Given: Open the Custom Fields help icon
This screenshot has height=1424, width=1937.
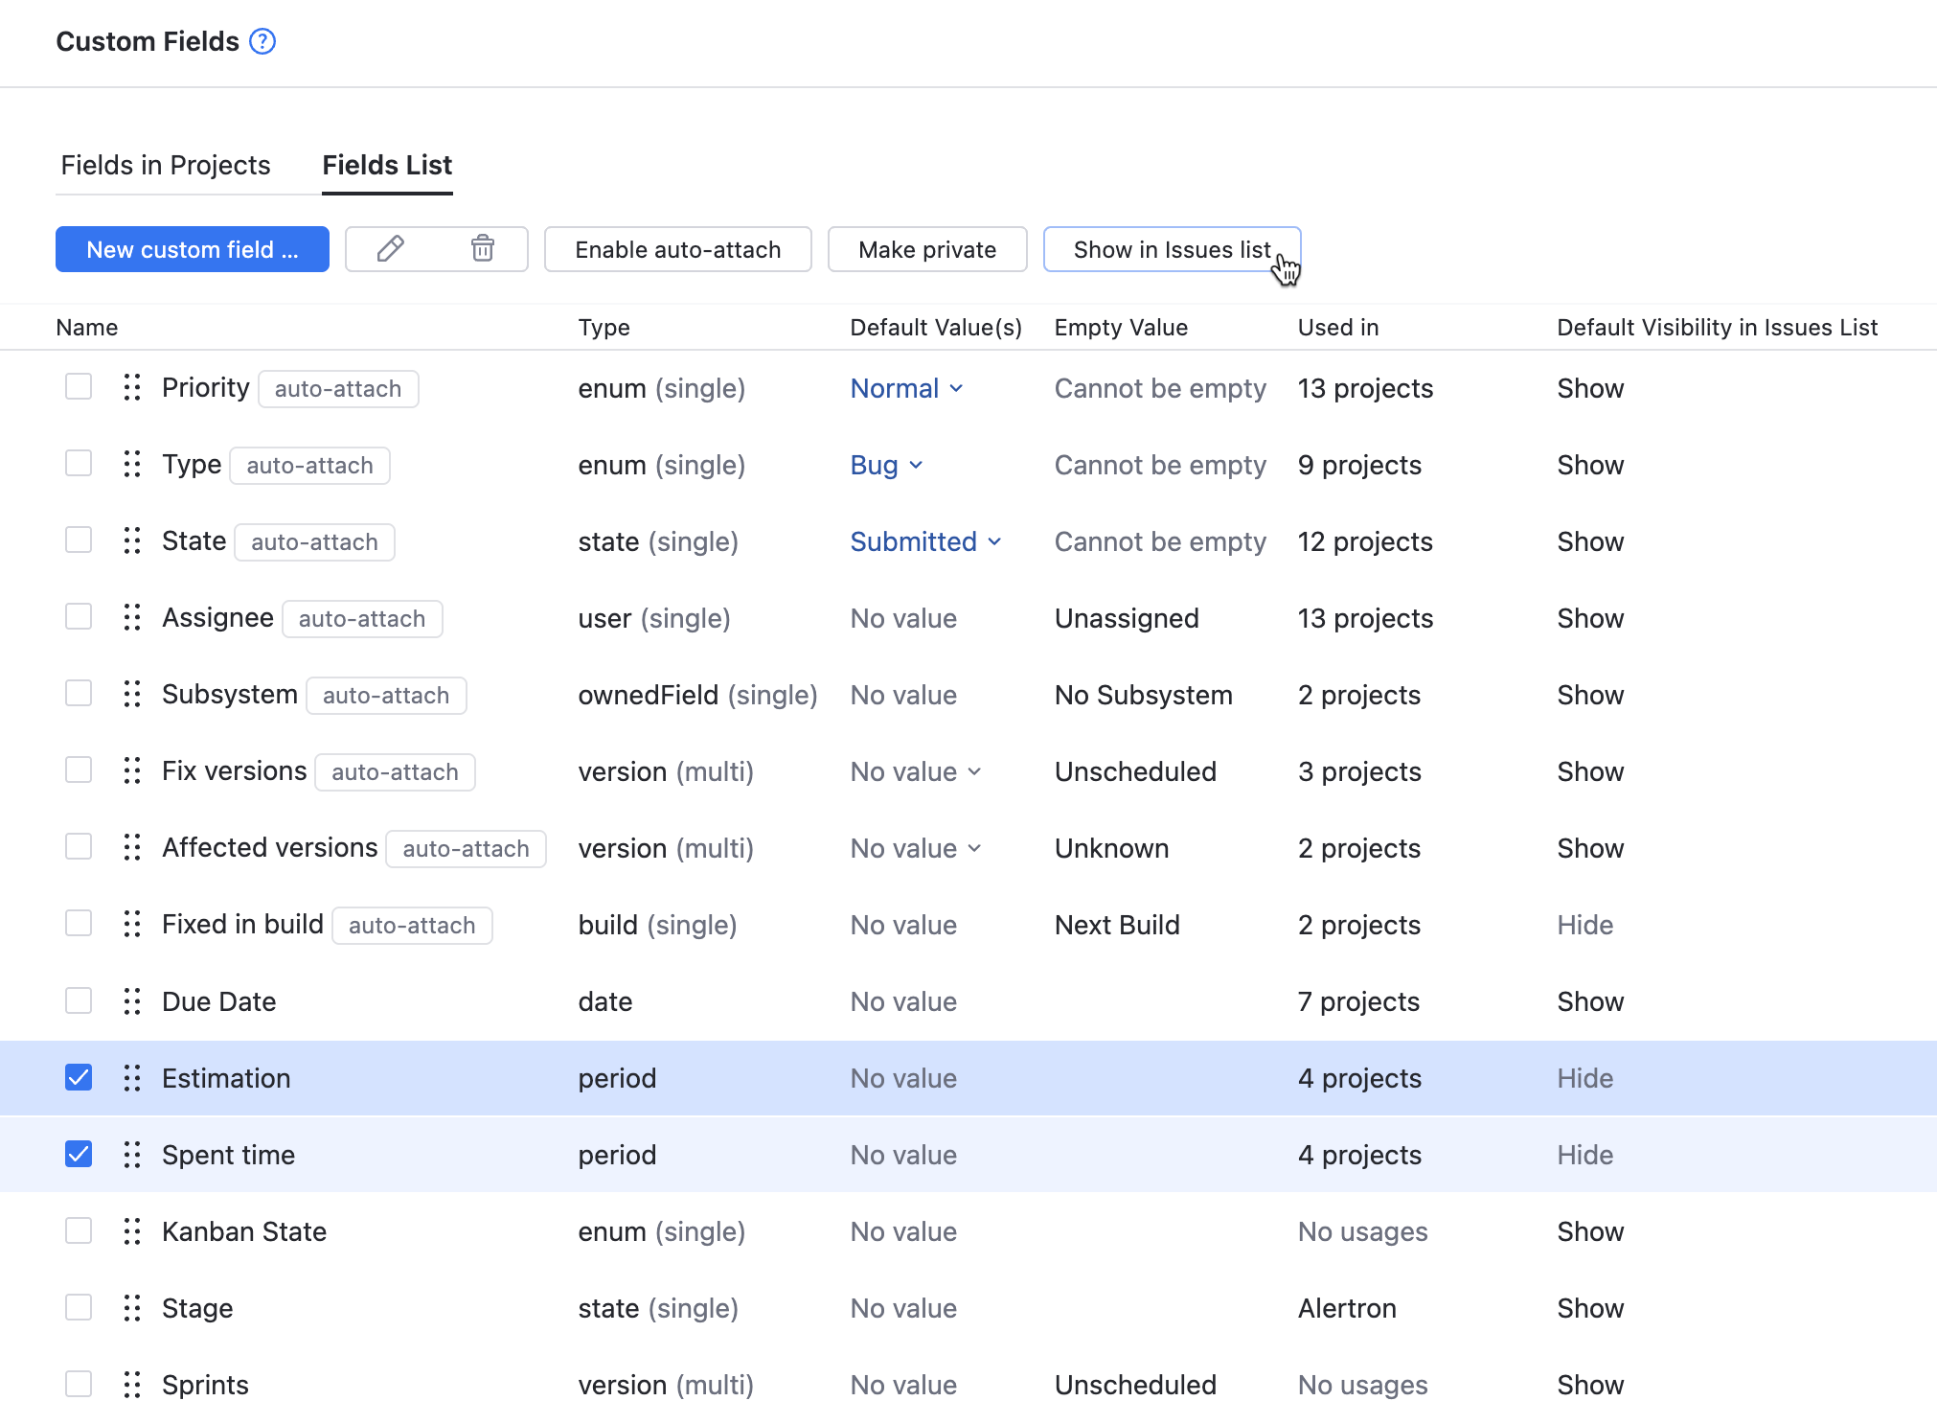Looking at the screenshot, I should [262, 41].
